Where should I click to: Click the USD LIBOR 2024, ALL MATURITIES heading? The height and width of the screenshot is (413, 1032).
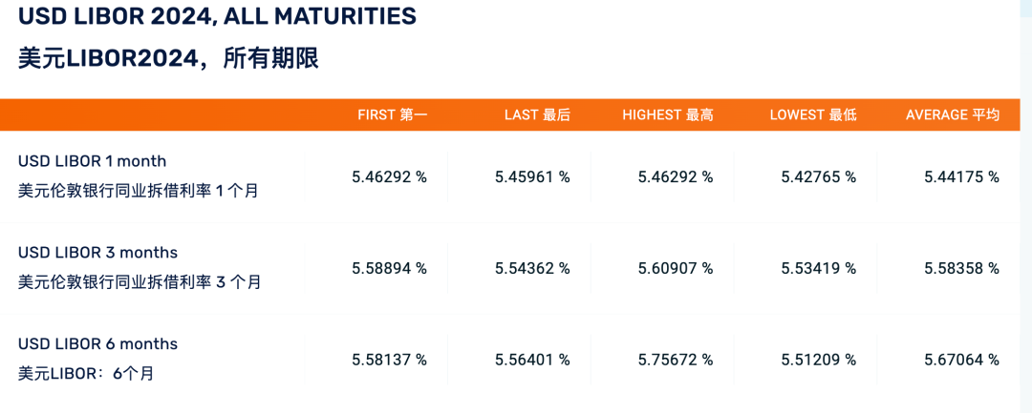(x=217, y=16)
